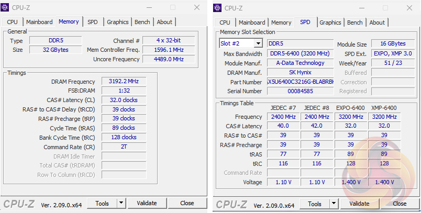The height and width of the screenshot is (213, 421).
Task: Open About tab in right window
Action: point(377,23)
